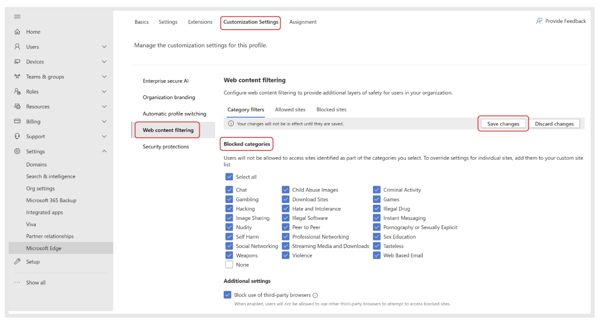Open the hamburger navigation menu
Image resolution: width=598 pixels, height=324 pixels.
click(x=17, y=16)
